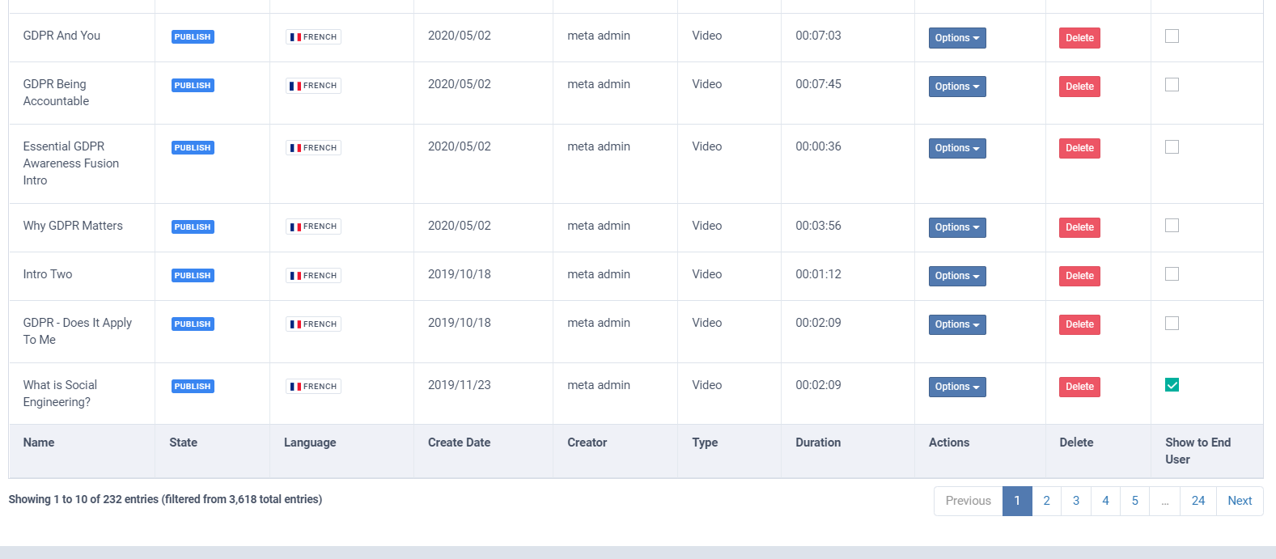
Task: Click Publish state badge for GDPR Being Accountable
Action: click(193, 86)
